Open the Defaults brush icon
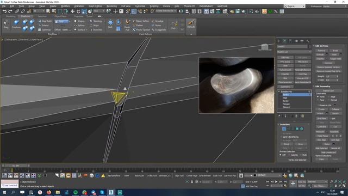348x196 pixels. click(191, 23)
